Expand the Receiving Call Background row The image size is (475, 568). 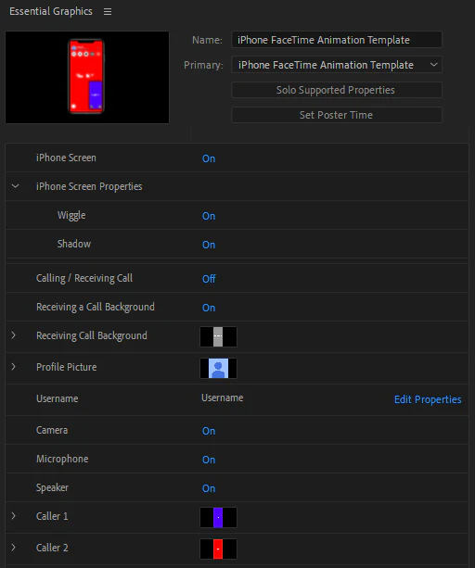(x=13, y=335)
